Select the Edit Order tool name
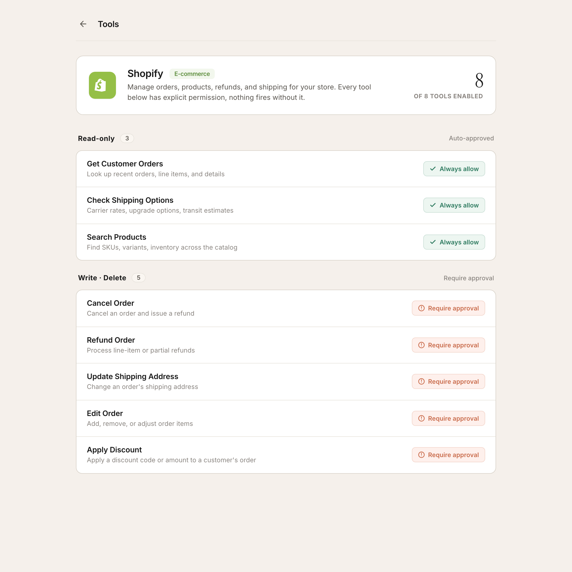572x572 pixels. click(105, 413)
